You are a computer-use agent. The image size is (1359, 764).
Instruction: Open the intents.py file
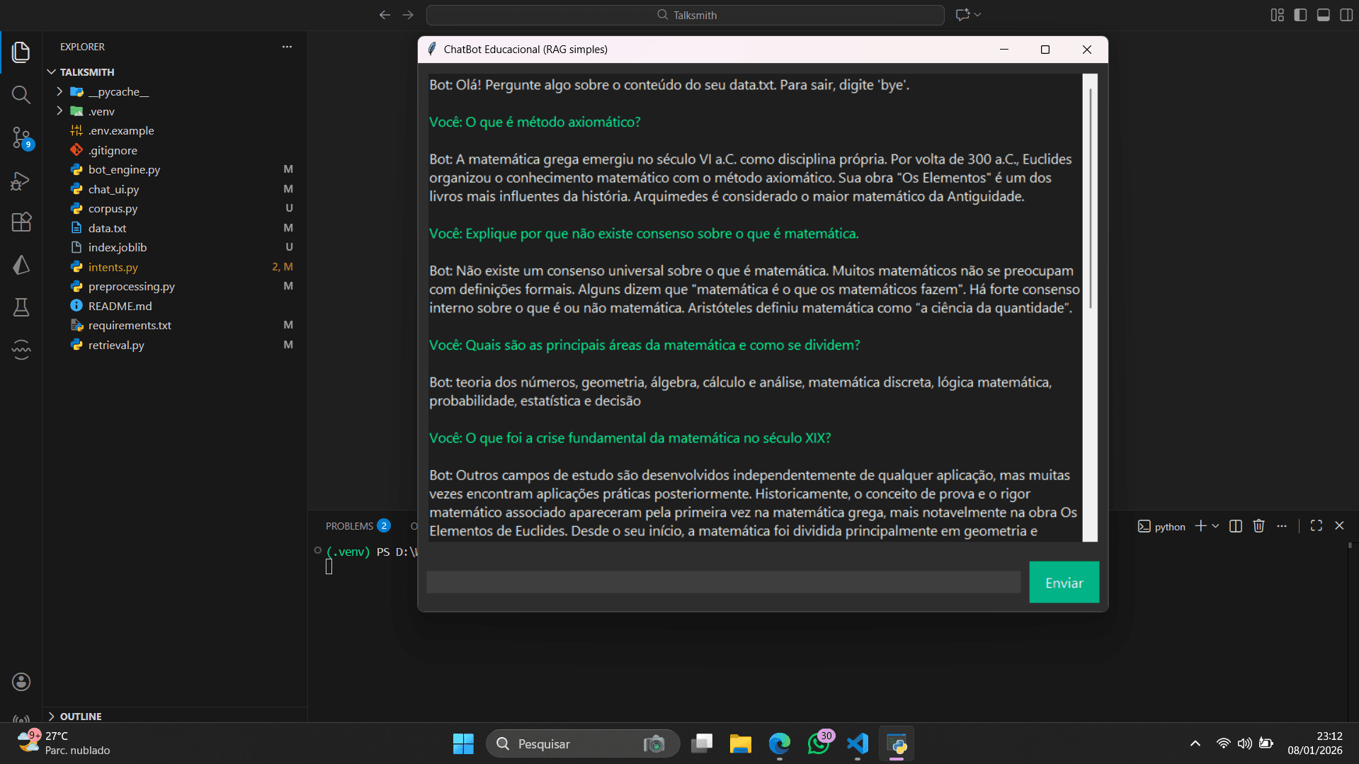113,267
